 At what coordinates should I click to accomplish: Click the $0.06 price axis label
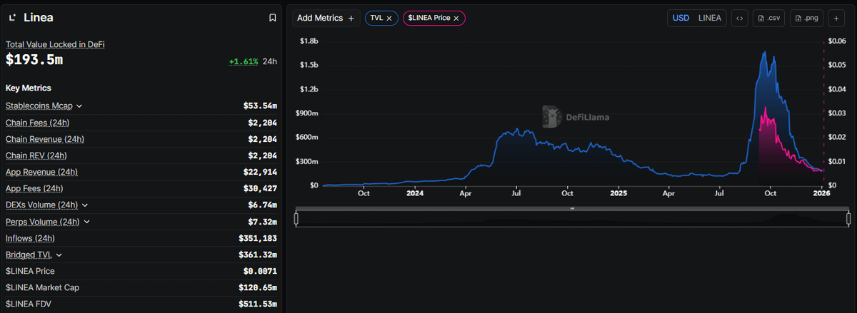coord(836,41)
